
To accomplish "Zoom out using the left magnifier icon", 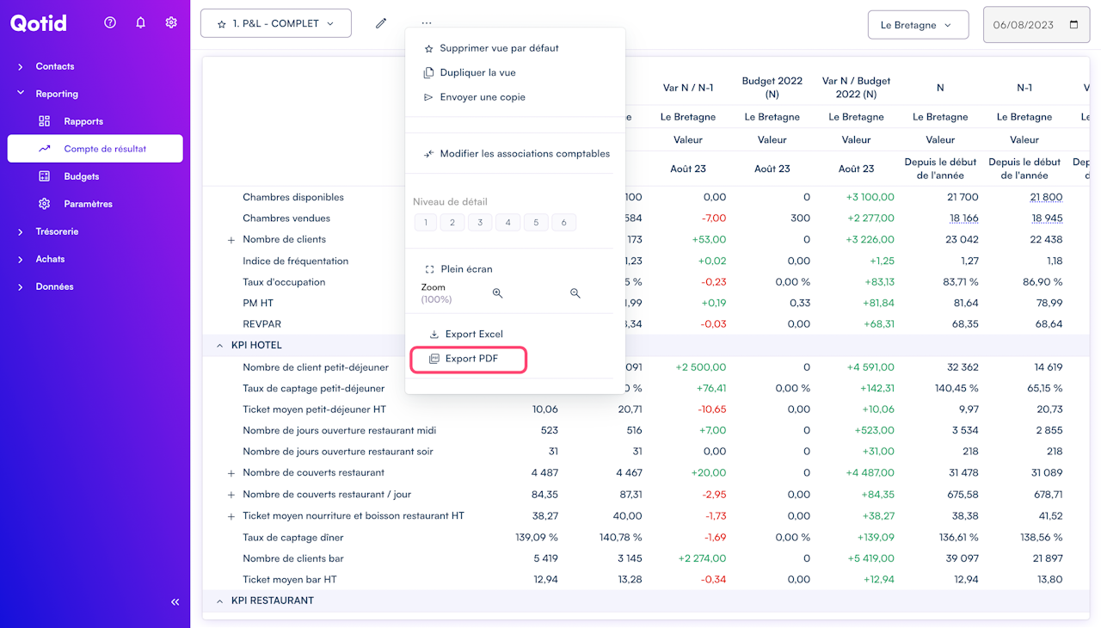I will click(497, 293).
